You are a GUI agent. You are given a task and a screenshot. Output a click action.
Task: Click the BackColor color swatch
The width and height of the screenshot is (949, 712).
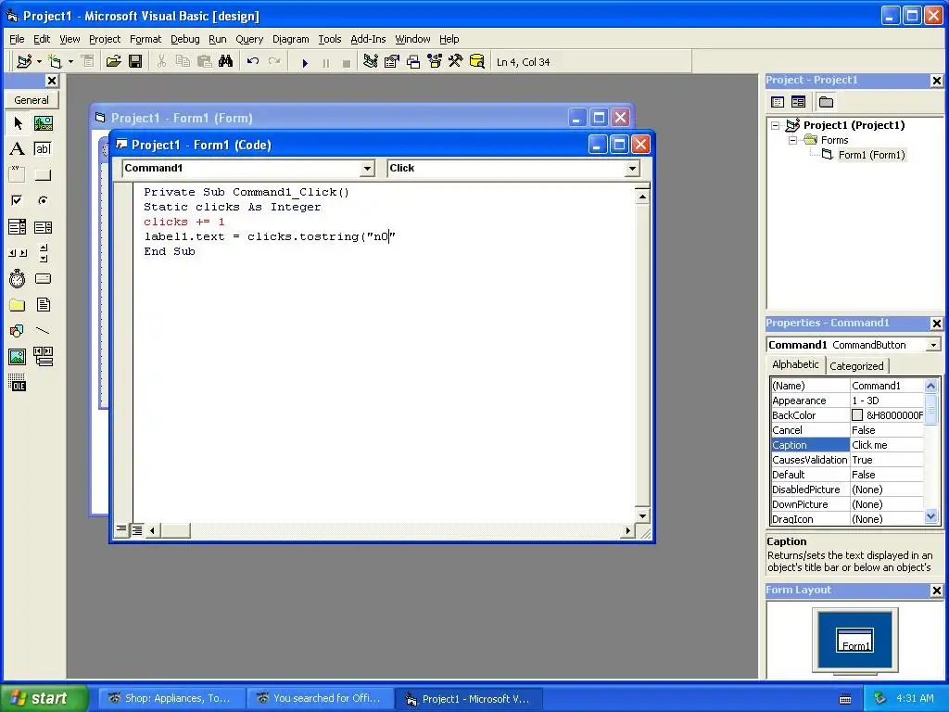[x=857, y=415]
